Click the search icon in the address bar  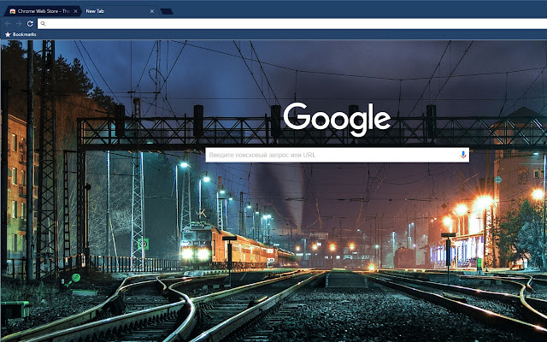click(43, 24)
